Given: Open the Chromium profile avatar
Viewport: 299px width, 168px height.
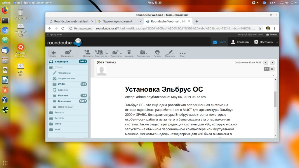Looking at the screenshot, I should pyautogui.click(x=268, y=28).
